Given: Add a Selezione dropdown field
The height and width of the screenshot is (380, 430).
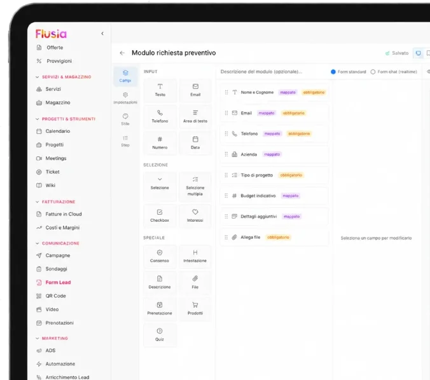Looking at the screenshot, I should tap(160, 187).
